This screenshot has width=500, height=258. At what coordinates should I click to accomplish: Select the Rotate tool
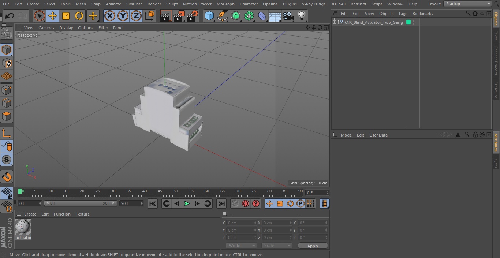click(79, 16)
